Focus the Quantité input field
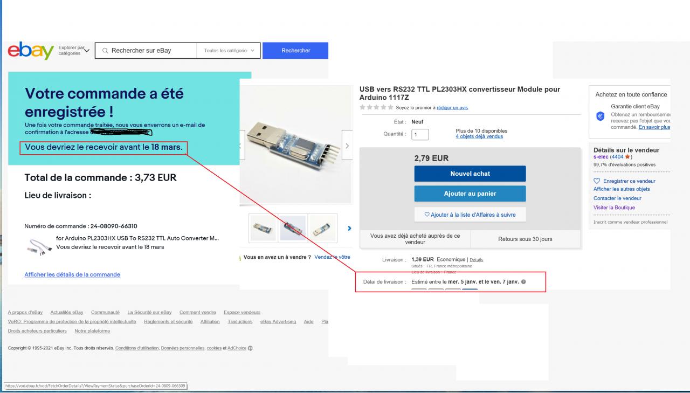The height and width of the screenshot is (393, 690). pos(420,134)
